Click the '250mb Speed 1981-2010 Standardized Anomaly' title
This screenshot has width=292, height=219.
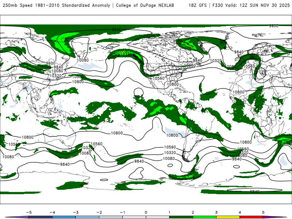point(57,5)
